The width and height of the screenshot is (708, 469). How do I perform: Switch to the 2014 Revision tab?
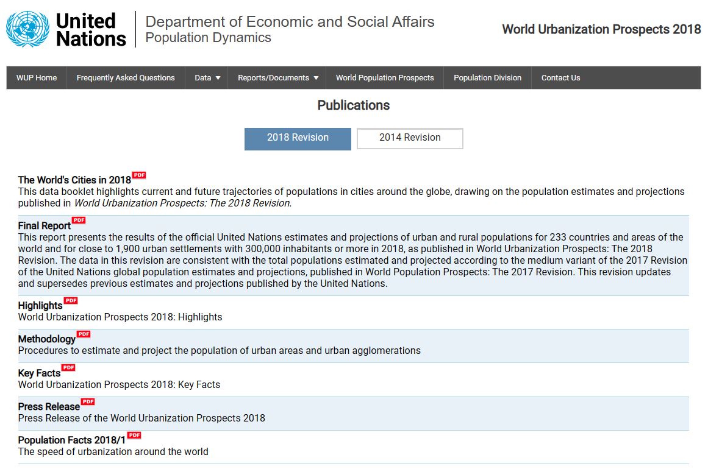pos(410,138)
